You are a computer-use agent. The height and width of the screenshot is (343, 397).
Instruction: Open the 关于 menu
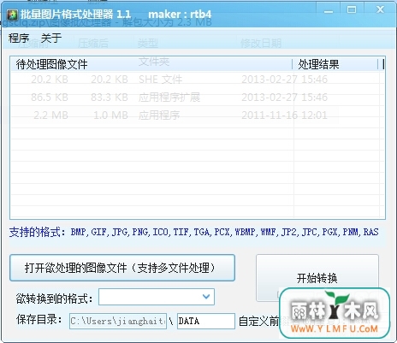point(51,38)
